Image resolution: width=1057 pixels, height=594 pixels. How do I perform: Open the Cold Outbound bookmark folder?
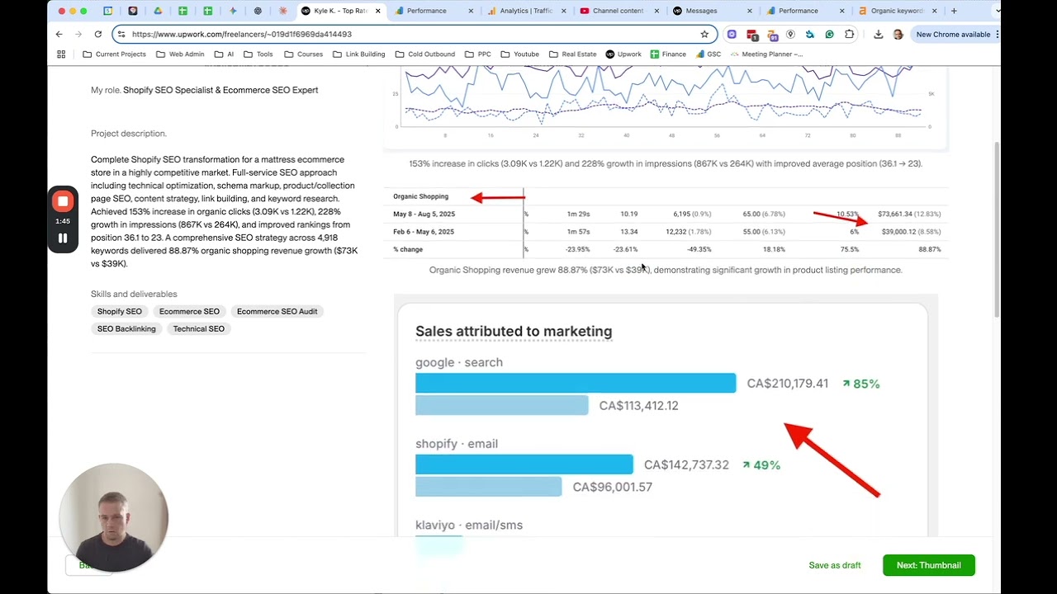[x=424, y=54]
